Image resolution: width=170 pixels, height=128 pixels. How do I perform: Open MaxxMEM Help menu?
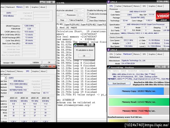(153, 71)
